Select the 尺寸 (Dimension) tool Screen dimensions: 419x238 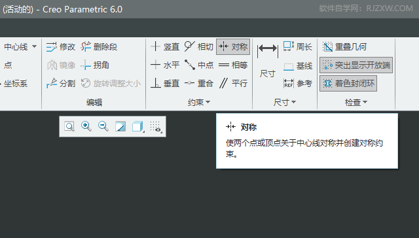(268, 61)
